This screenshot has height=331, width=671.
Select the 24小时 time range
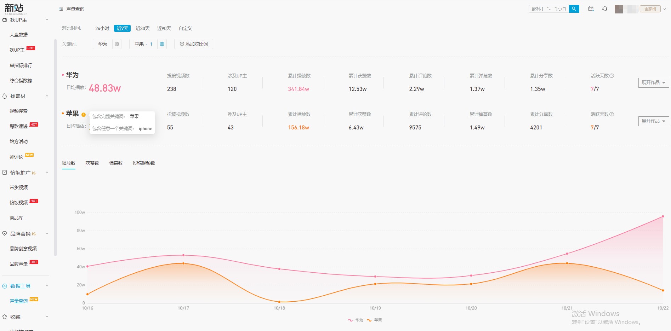pyautogui.click(x=102, y=28)
